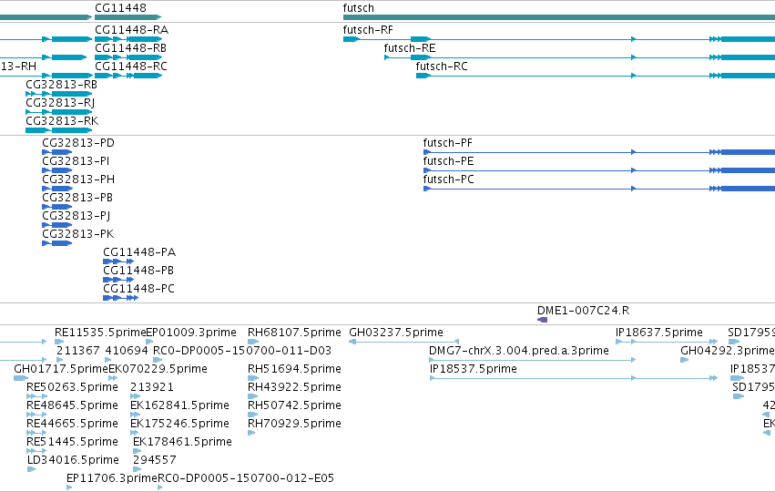775x492 pixels.
Task: Select EP01009.3prime EST feature
Action: 149,342
